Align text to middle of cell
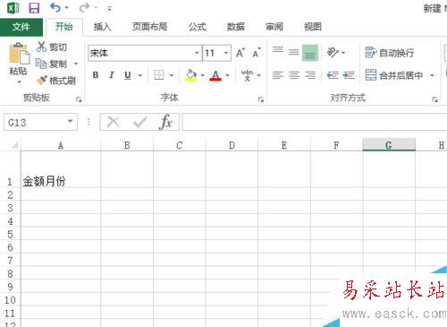The width and height of the screenshot is (447, 327). point(294,53)
